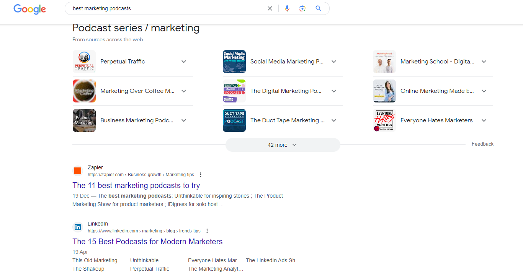
Task: Click the Zapier favicon icon
Action: tap(78, 171)
